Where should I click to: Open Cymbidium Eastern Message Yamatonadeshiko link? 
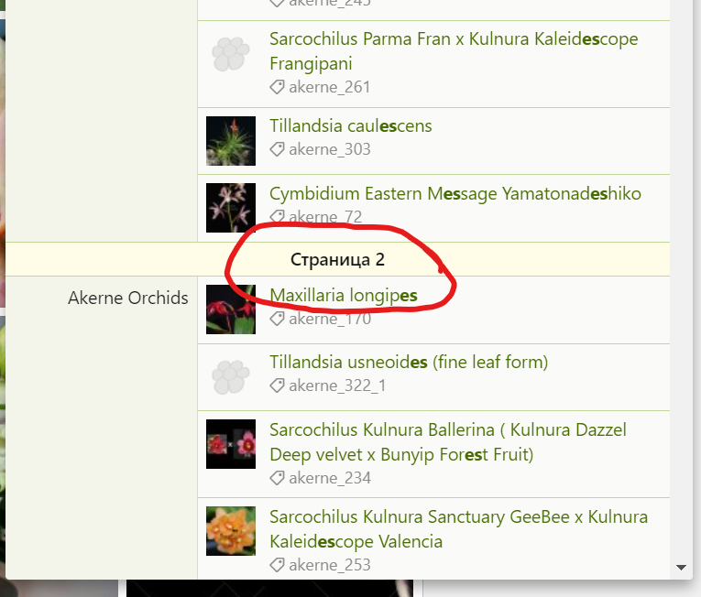tap(455, 194)
